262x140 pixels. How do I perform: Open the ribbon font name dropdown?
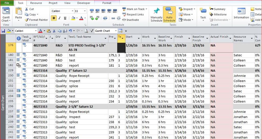[72, 11]
